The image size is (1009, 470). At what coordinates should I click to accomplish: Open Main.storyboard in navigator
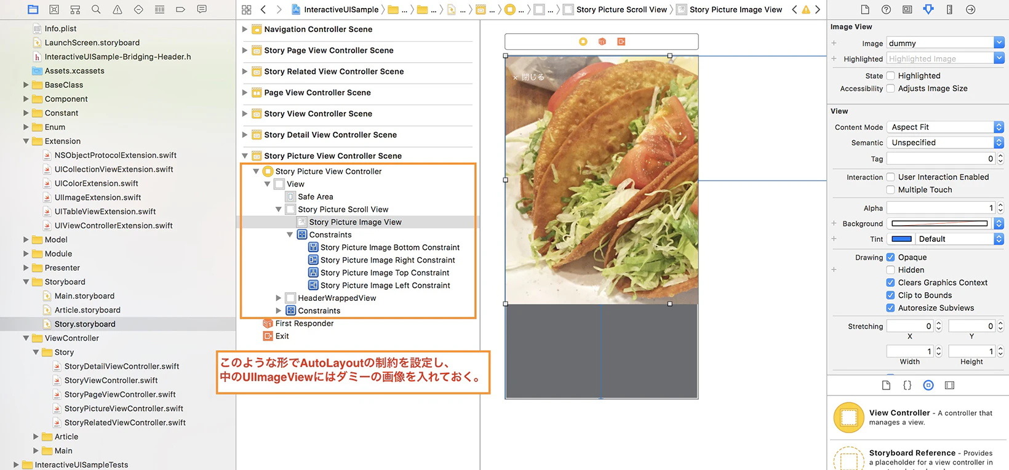84,296
